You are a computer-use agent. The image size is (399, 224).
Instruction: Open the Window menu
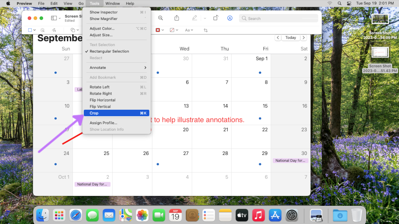(113, 3)
